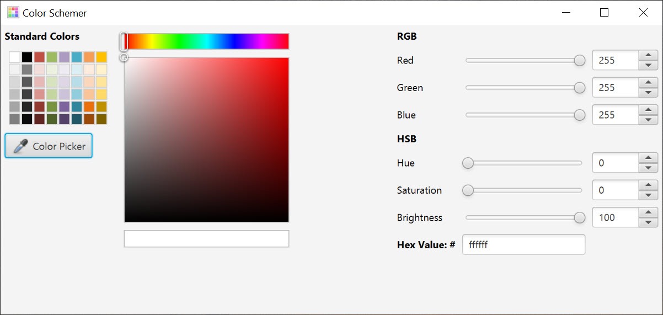Select the black standard color swatch
The width and height of the screenshot is (663, 315).
(27, 57)
